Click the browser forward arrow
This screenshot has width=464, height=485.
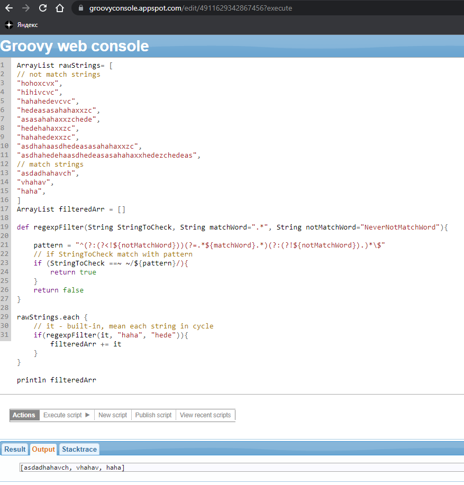pos(26,8)
